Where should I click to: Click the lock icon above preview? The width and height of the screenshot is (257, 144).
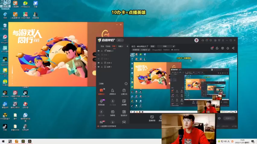(x=217, y=48)
